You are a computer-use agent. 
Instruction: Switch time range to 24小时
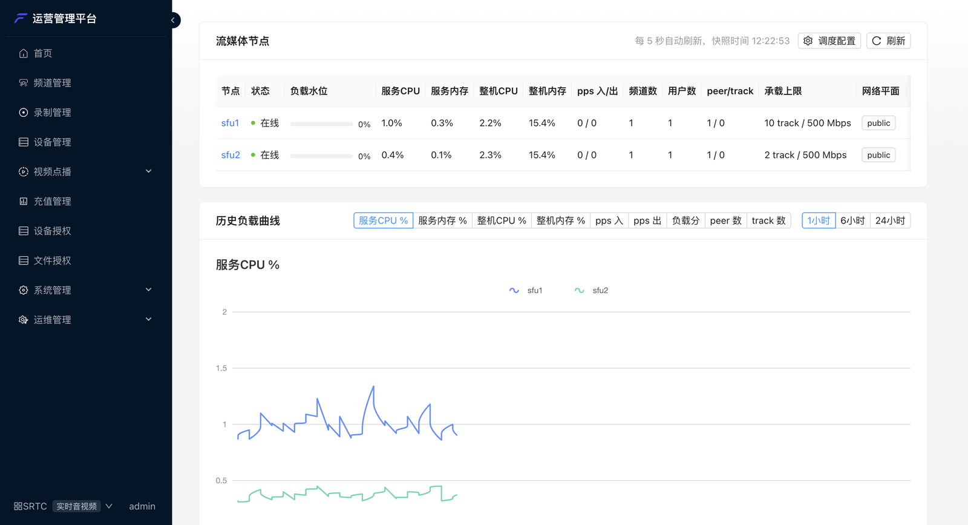[890, 220]
